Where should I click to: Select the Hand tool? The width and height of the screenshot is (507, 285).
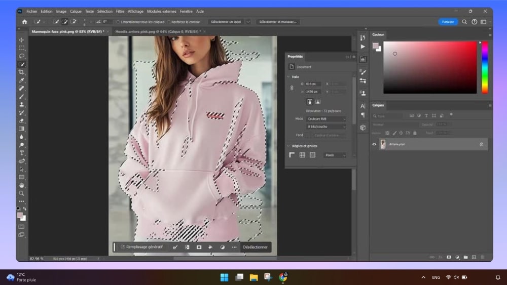[22, 185]
